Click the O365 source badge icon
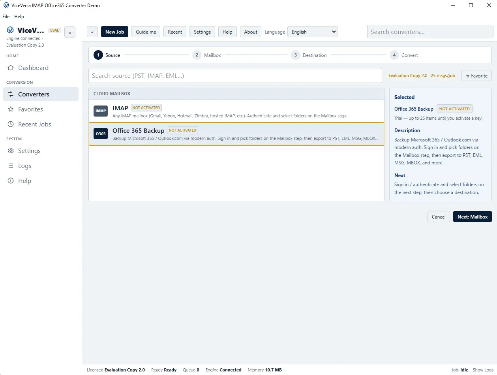The image size is (497, 375). click(x=101, y=134)
